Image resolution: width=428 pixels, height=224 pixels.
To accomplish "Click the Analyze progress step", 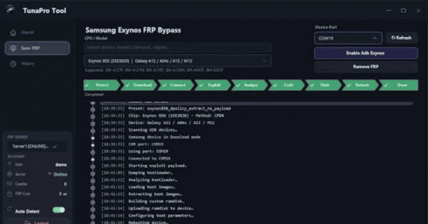I will [250, 85].
